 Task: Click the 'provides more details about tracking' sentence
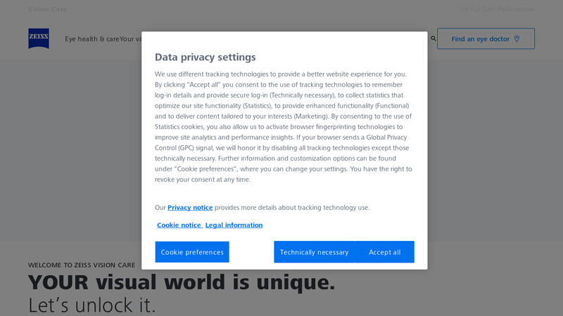(x=292, y=207)
